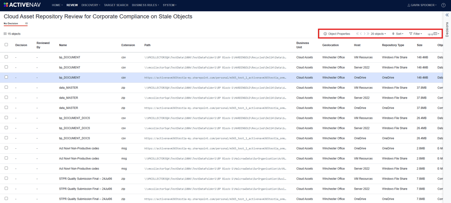Check data_MASTER row on OneDrive host
Image resolution: width=451 pixels, height=203 pixels.
coord(6,108)
